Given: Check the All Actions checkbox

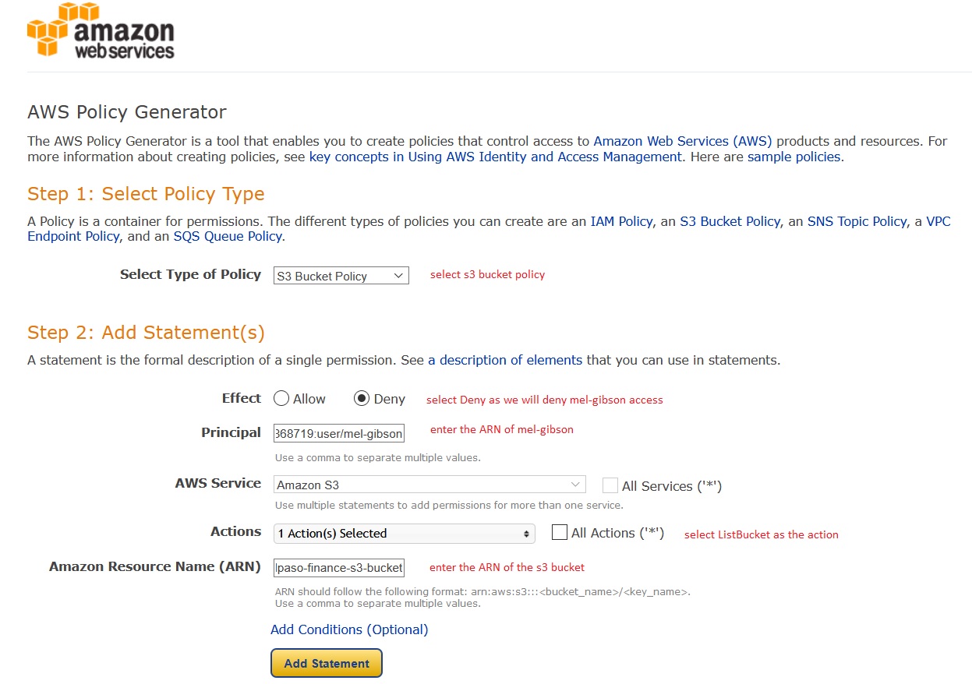Looking at the screenshot, I should (559, 532).
